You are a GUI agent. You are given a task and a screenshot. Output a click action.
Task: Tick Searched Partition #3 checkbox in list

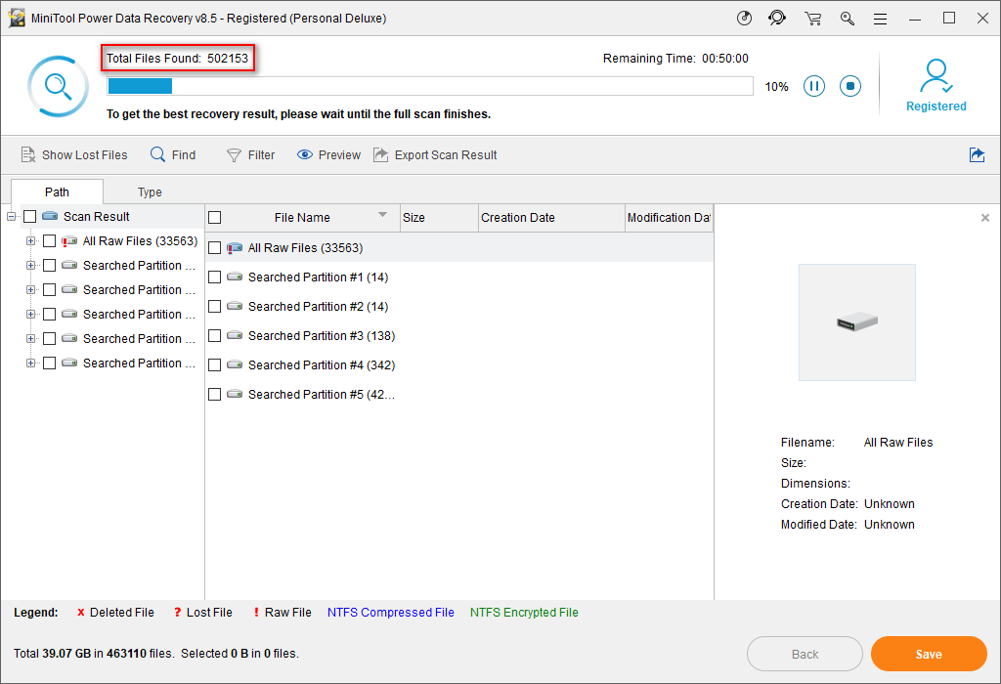(215, 336)
